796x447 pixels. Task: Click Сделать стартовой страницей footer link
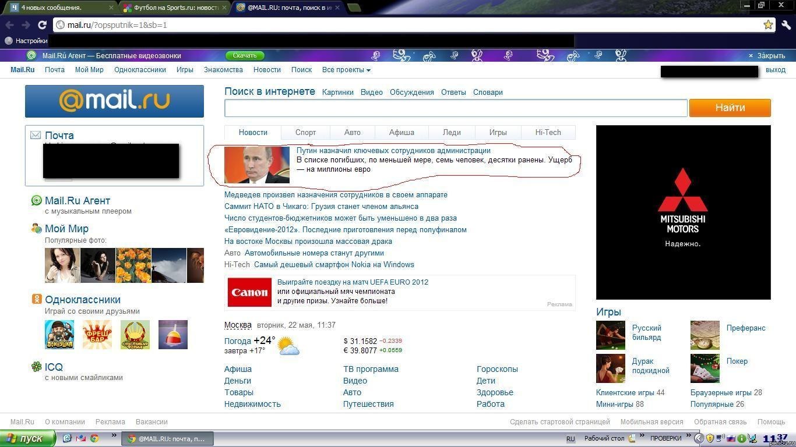coord(560,421)
